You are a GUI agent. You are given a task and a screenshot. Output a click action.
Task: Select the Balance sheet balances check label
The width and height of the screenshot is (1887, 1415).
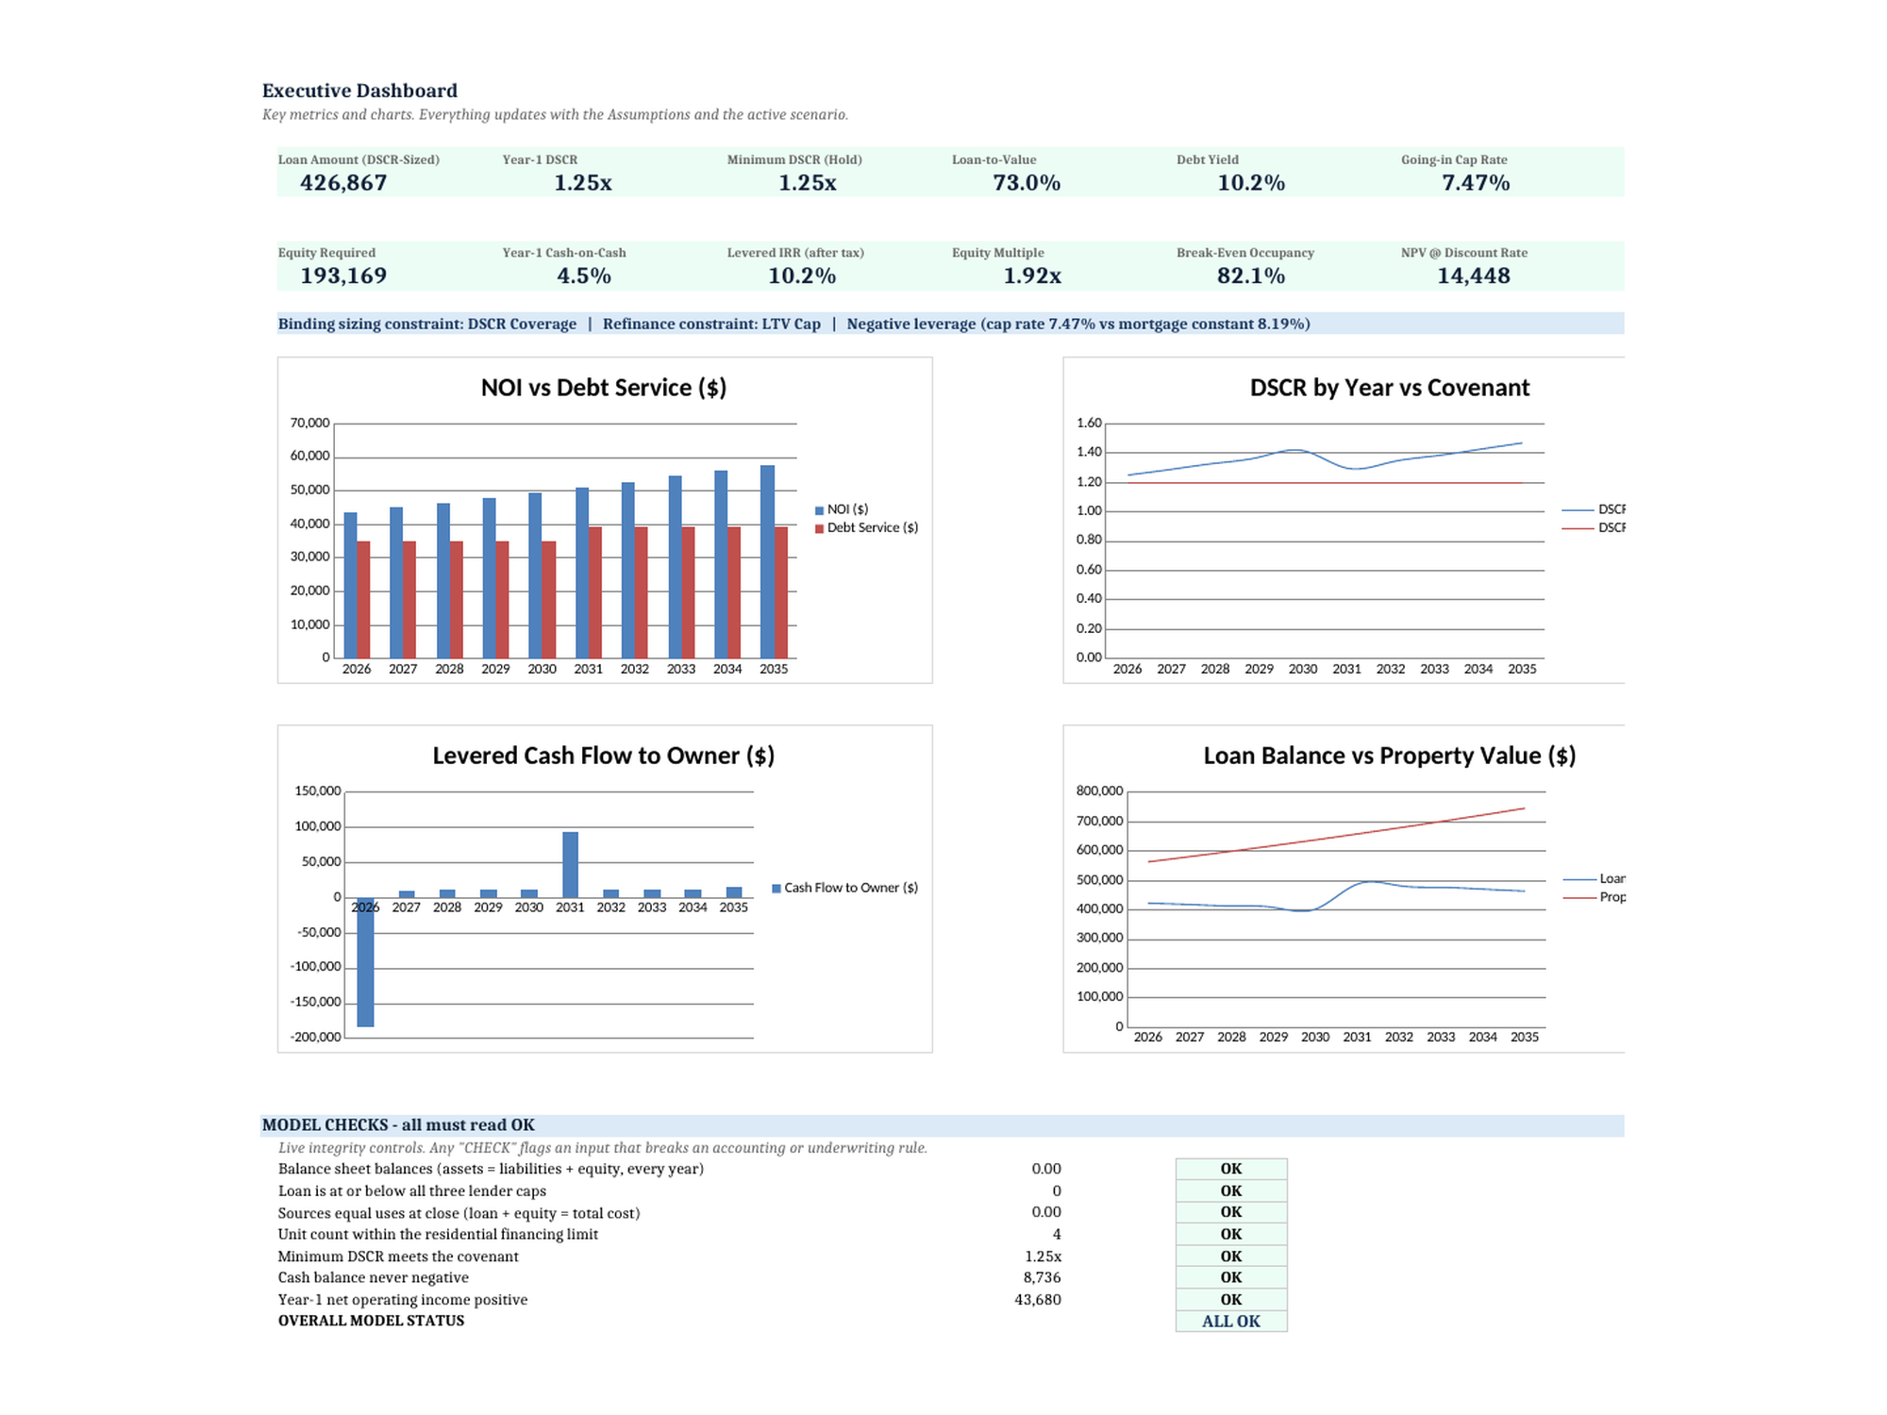coord(491,1169)
